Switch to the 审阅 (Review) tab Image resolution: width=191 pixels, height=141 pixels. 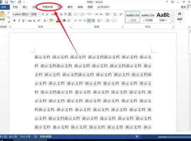click(x=80, y=7)
